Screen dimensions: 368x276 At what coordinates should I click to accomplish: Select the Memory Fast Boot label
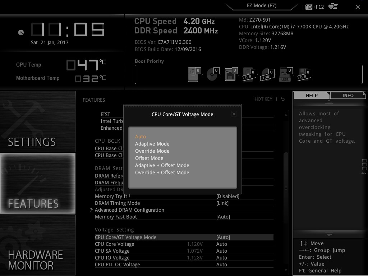click(116, 217)
